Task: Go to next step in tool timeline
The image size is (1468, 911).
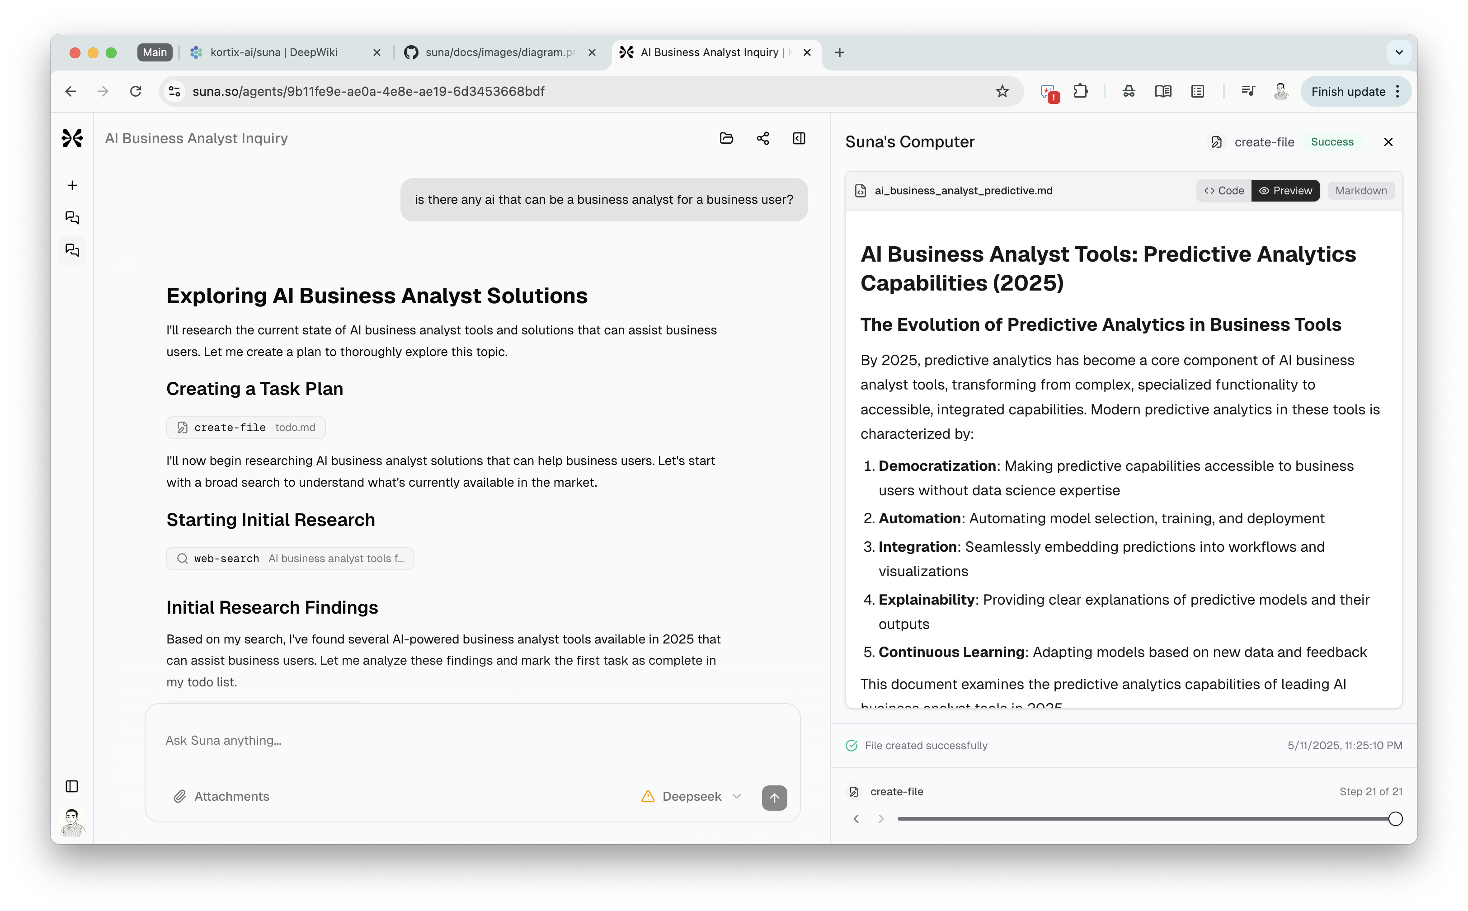Action: coord(881,819)
